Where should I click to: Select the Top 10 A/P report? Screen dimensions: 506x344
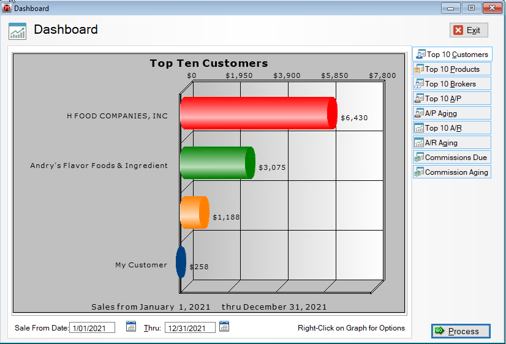coord(452,99)
